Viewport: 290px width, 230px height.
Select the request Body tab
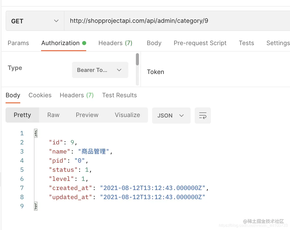click(x=154, y=43)
